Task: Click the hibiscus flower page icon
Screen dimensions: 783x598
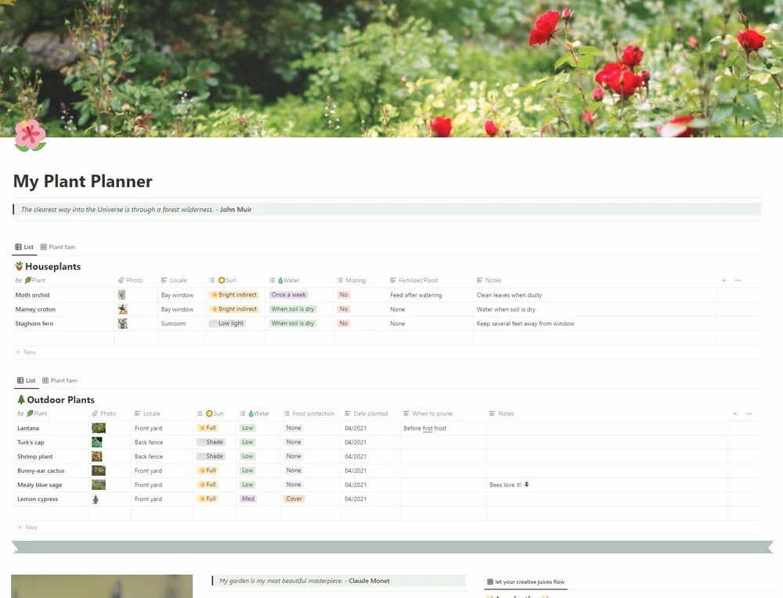Action: pos(30,135)
